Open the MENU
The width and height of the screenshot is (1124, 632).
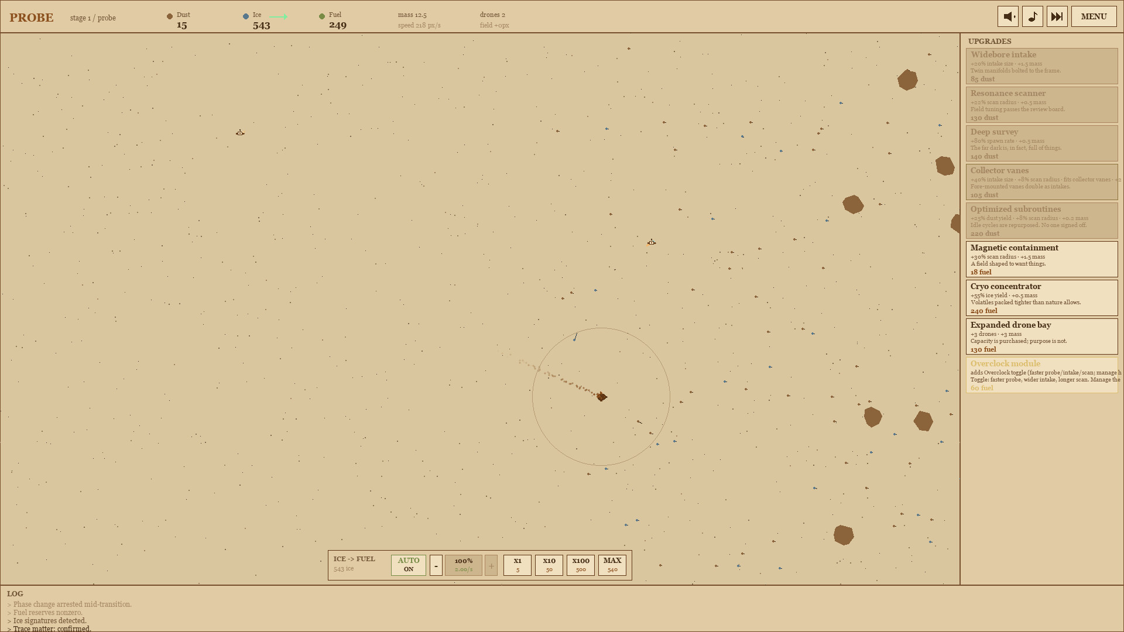point(1094,16)
